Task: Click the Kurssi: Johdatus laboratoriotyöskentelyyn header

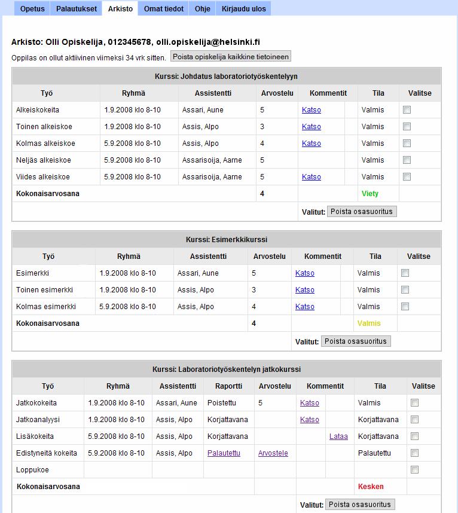Action: coord(226,76)
